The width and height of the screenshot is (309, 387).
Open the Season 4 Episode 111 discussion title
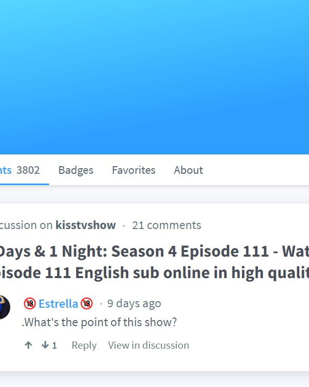pyautogui.click(x=154, y=262)
